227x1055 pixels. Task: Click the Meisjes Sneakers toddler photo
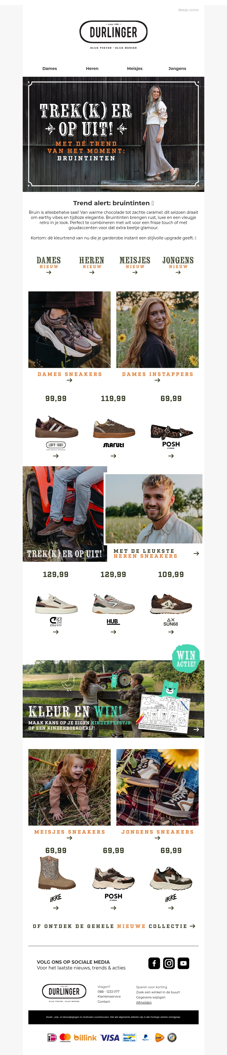(70, 787)
